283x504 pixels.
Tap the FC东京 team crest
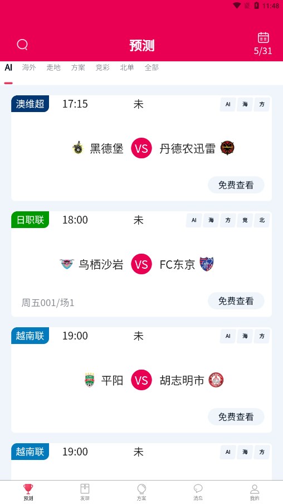[x=207, y=264]
